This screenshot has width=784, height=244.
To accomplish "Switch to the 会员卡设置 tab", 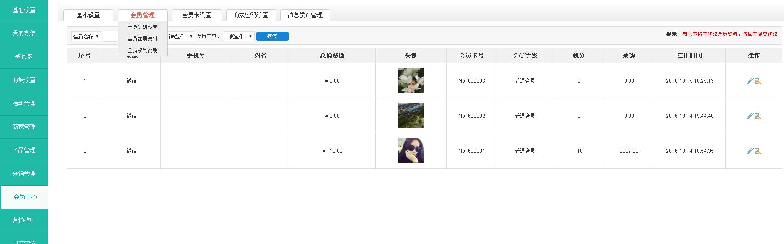I will coord(197,15).
